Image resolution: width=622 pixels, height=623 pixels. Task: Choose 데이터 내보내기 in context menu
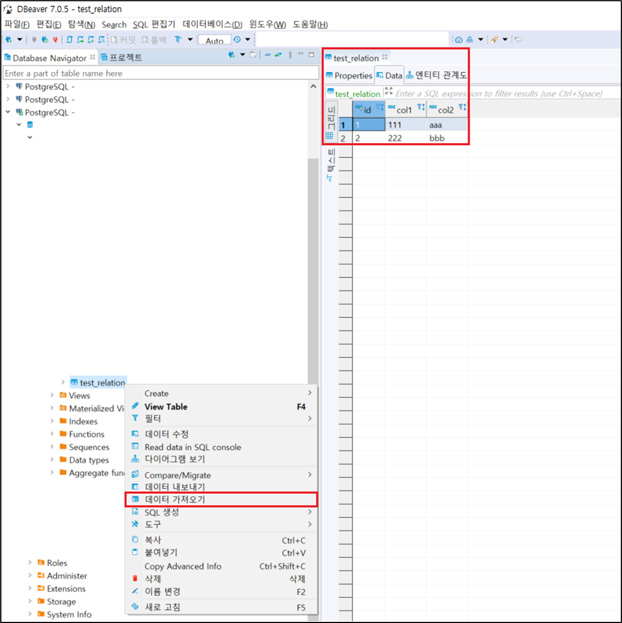click(222, 487)
